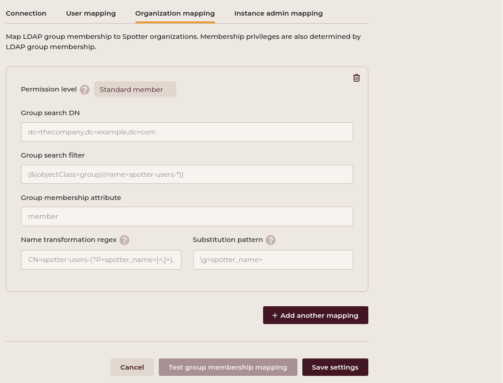Click the Group membership attribute field

point(187,216)
